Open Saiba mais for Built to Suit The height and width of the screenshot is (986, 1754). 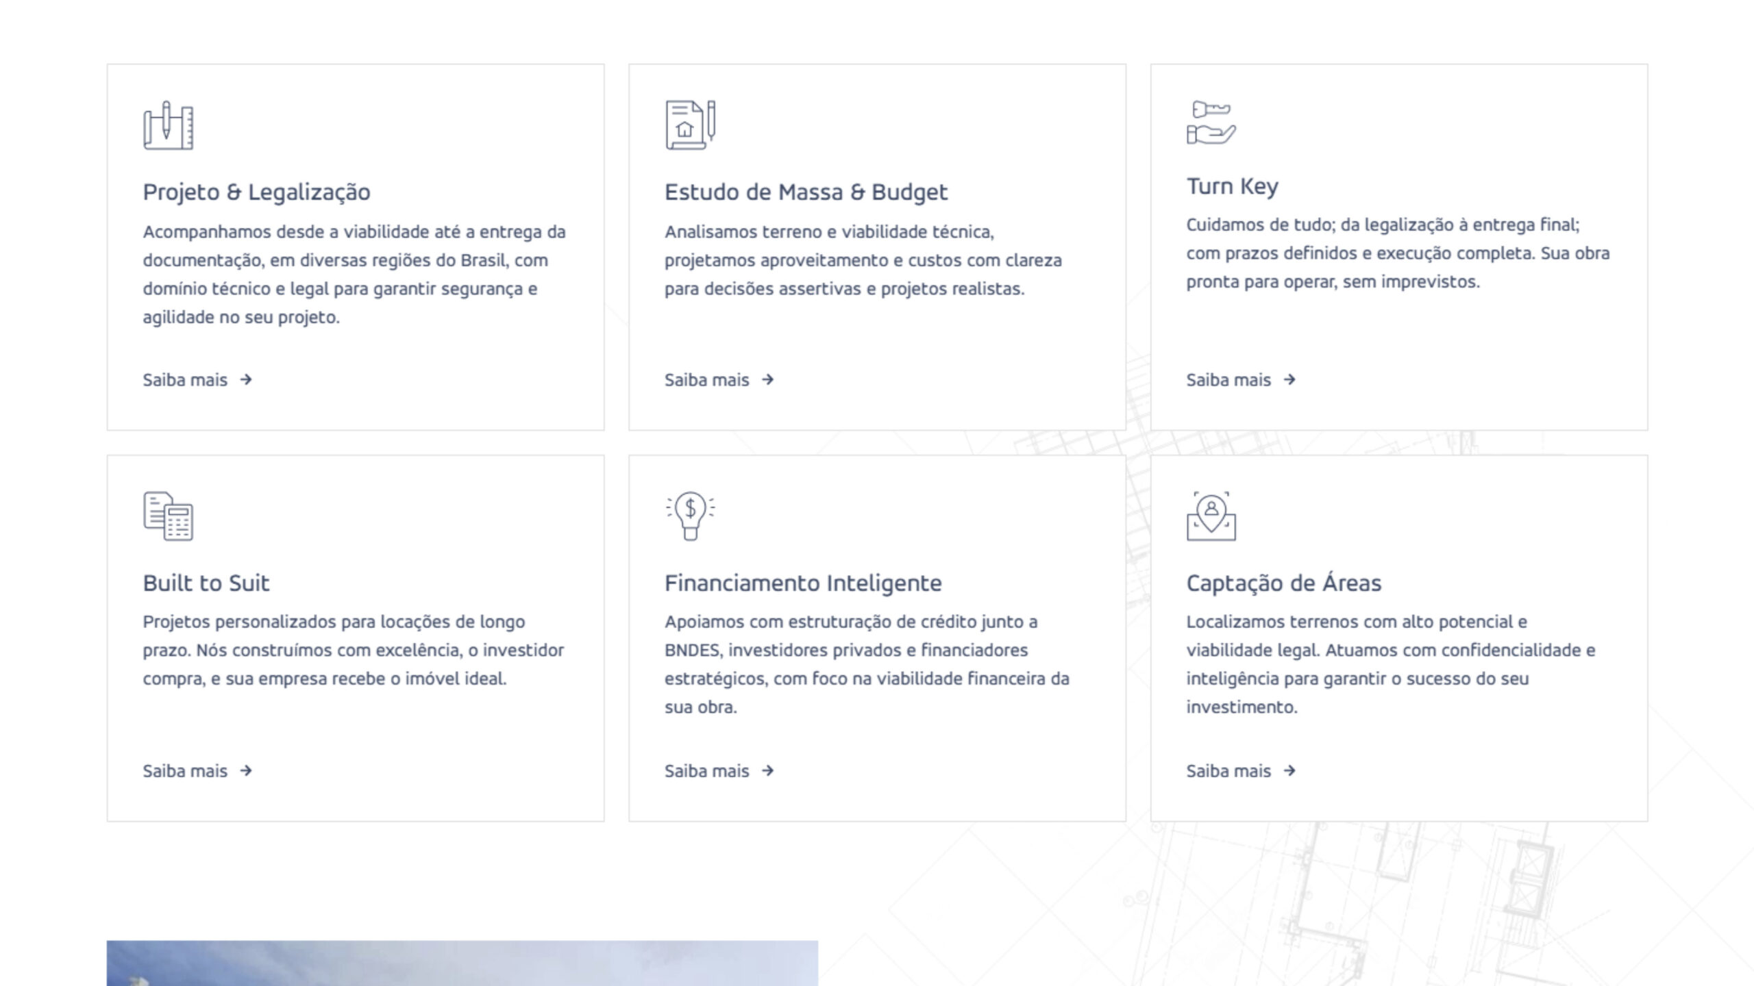[185, 771]
